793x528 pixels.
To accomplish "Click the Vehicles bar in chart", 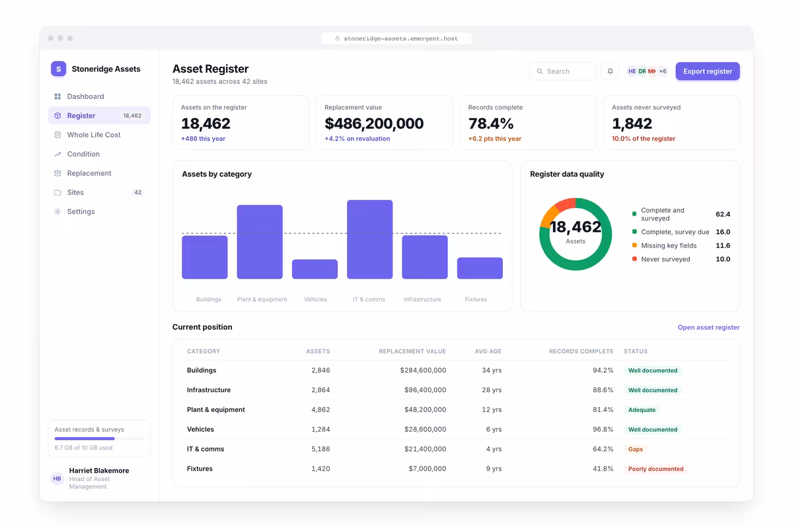I will click(315, 269).
